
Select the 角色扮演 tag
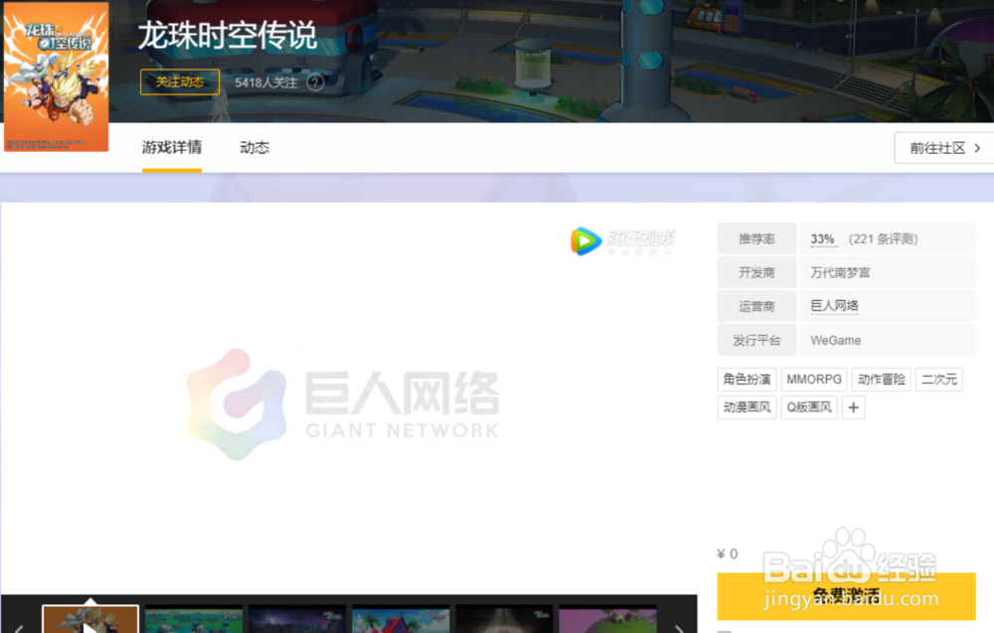pos(746,380)
